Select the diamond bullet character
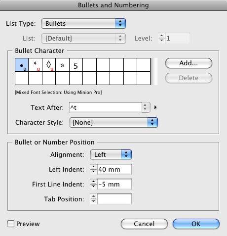Viewport: 227px width, 236px height. (49, 65)
